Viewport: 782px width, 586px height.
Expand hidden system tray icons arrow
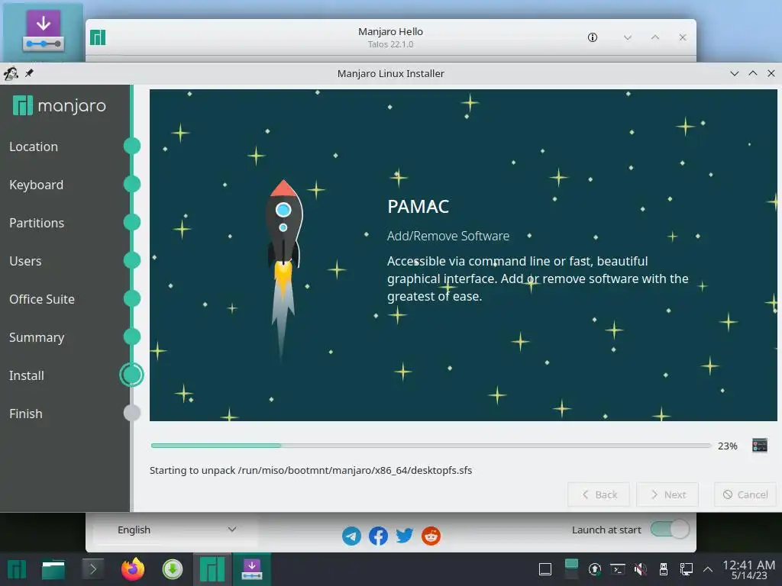click(x=708, y=569)
